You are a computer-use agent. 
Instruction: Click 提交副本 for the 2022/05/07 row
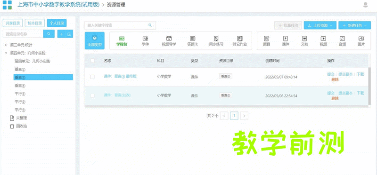point(345,74)
